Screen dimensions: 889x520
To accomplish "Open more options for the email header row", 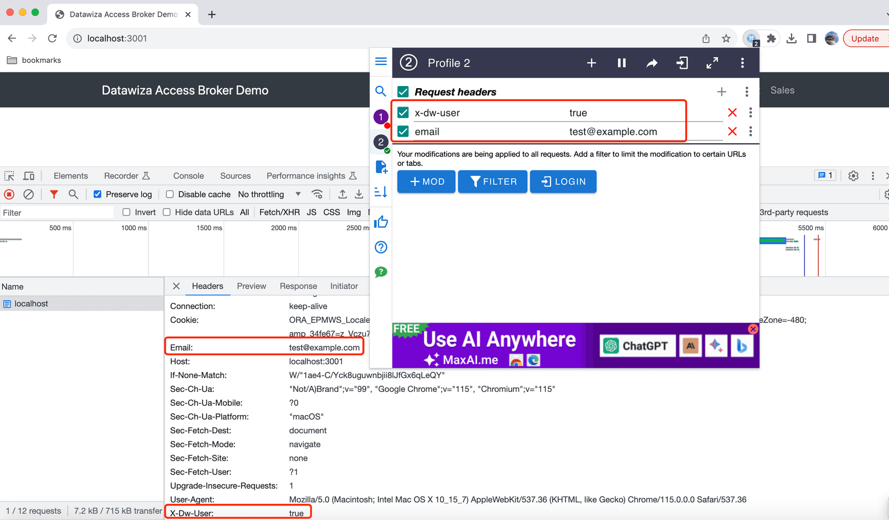I will 751,132.
